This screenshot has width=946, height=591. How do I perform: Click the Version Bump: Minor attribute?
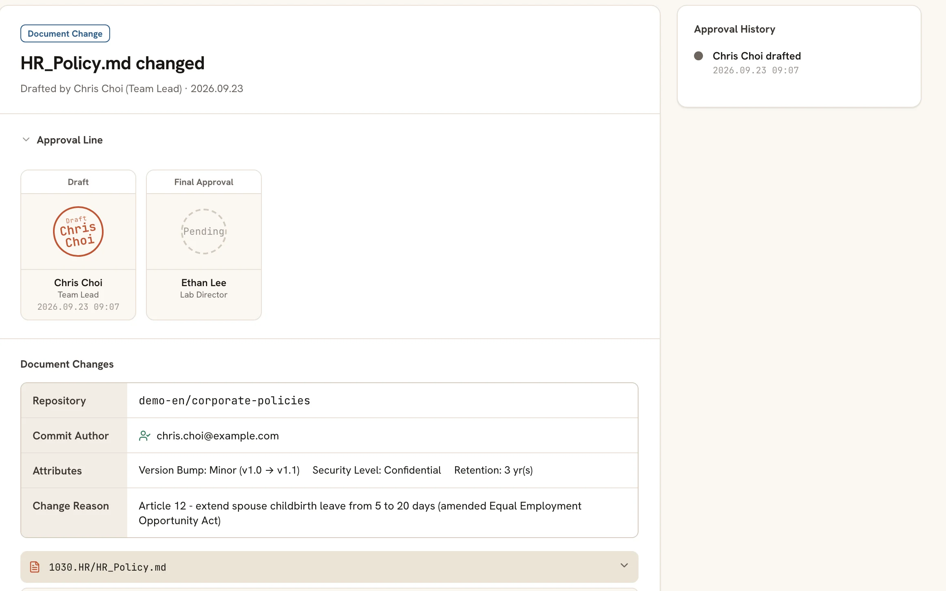coord(219,470)
